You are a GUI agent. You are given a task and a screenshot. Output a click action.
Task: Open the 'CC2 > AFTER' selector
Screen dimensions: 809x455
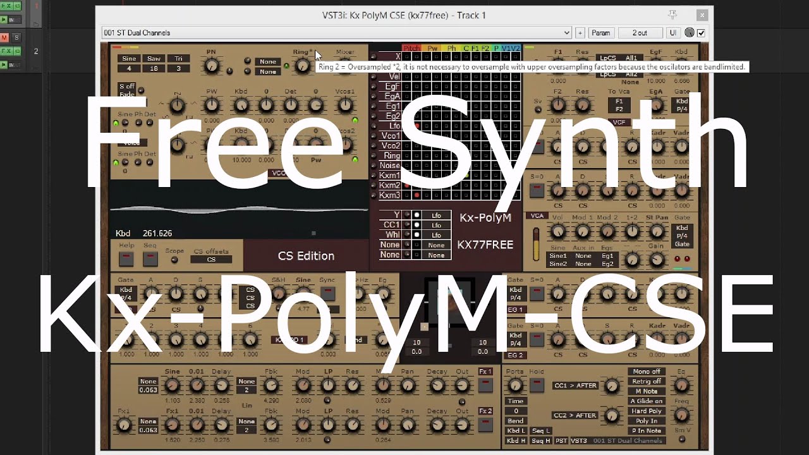(575, 415)
